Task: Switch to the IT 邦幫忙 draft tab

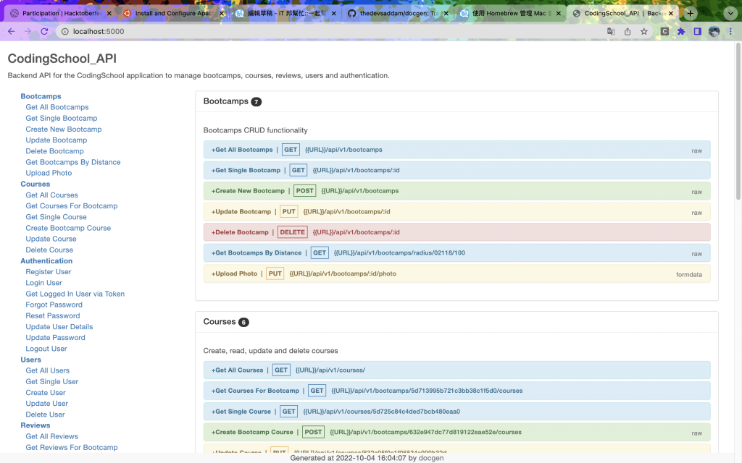Action: coord(285,13)
